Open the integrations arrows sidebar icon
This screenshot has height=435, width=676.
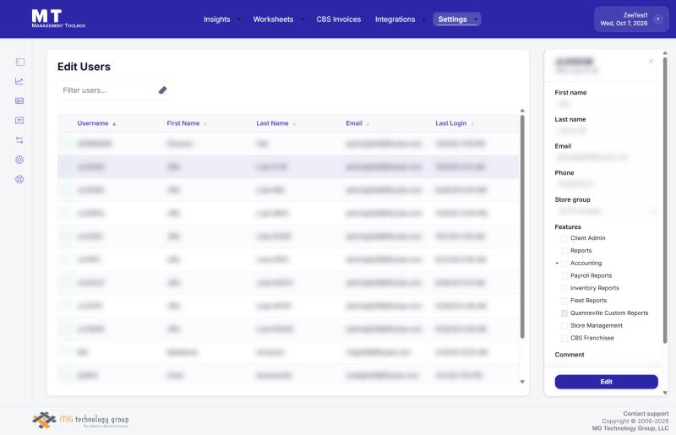coord(19,140)
